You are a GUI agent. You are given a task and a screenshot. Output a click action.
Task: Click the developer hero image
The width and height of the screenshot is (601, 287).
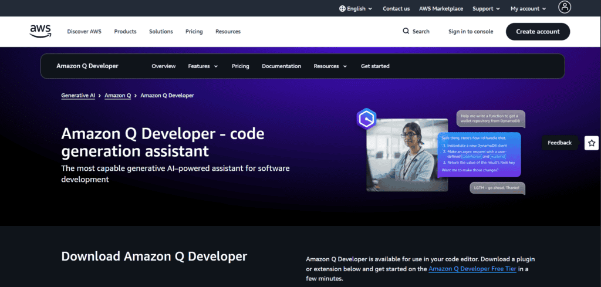tap(407, 154)
